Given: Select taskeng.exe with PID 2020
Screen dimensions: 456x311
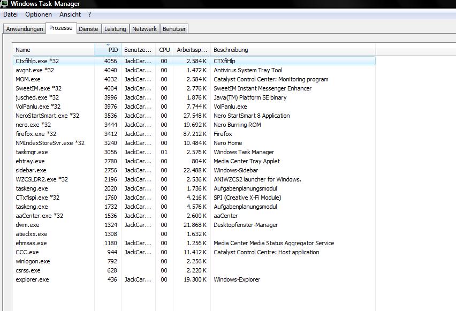Looking at the screenshot, I should [x=194, y=188].
